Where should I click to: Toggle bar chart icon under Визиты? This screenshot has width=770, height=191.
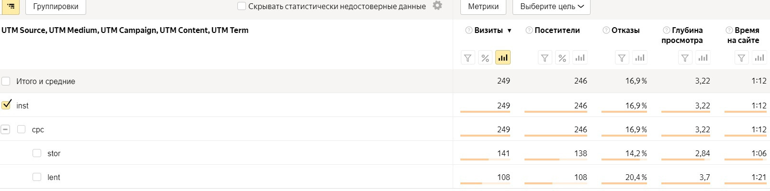pyautogui.click(x=503, y=58)
